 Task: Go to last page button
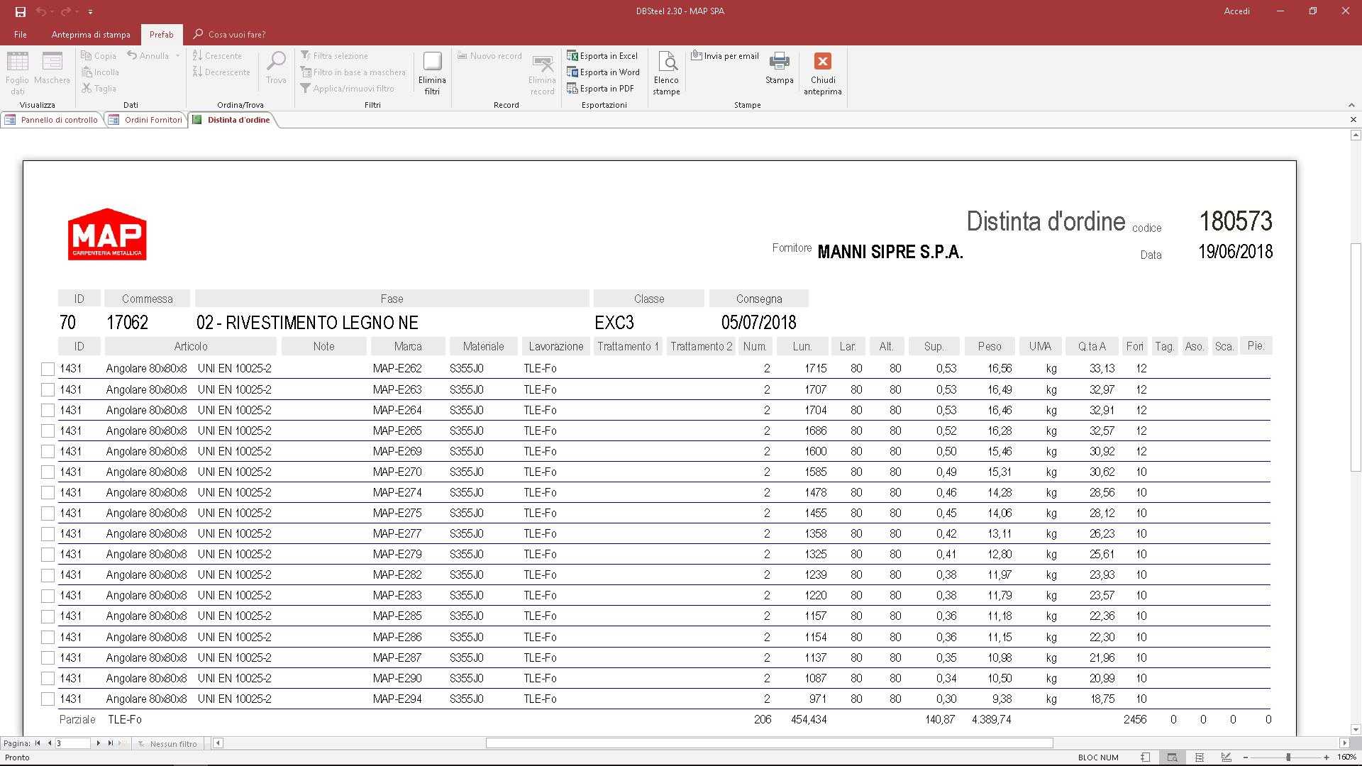(110, 743)
